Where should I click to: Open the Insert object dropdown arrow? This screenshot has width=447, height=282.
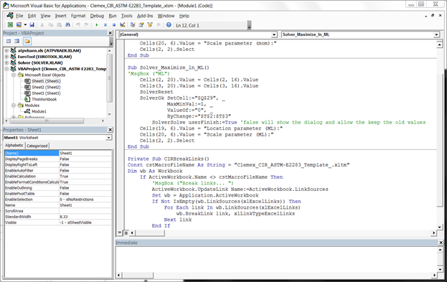pos(25,25)
